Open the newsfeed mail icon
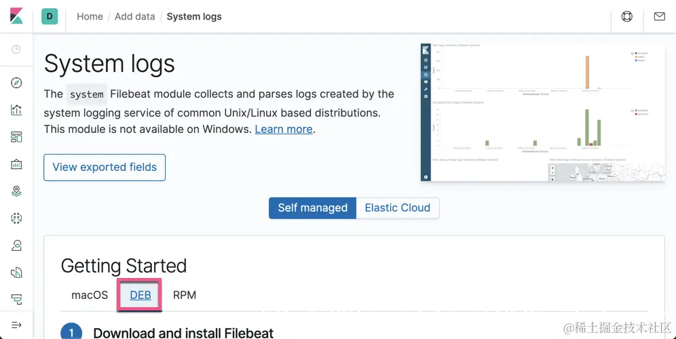 (659, 16)
